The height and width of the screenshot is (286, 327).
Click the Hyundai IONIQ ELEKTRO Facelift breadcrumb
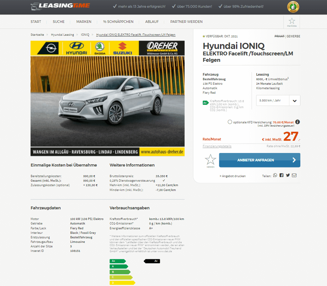136,35
